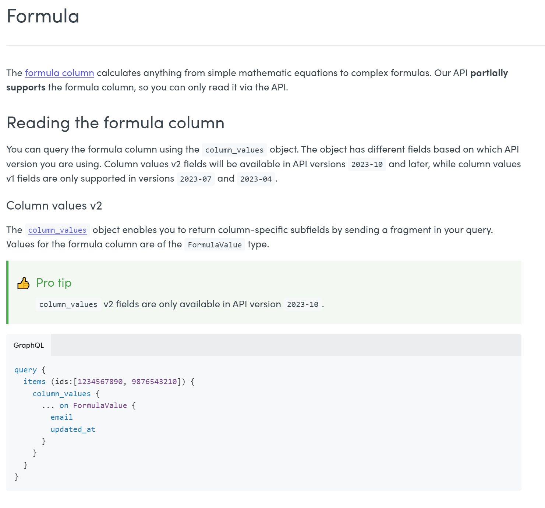Select the GraphQL code tab
The image size is (545, 508).
tap(29, 345)
